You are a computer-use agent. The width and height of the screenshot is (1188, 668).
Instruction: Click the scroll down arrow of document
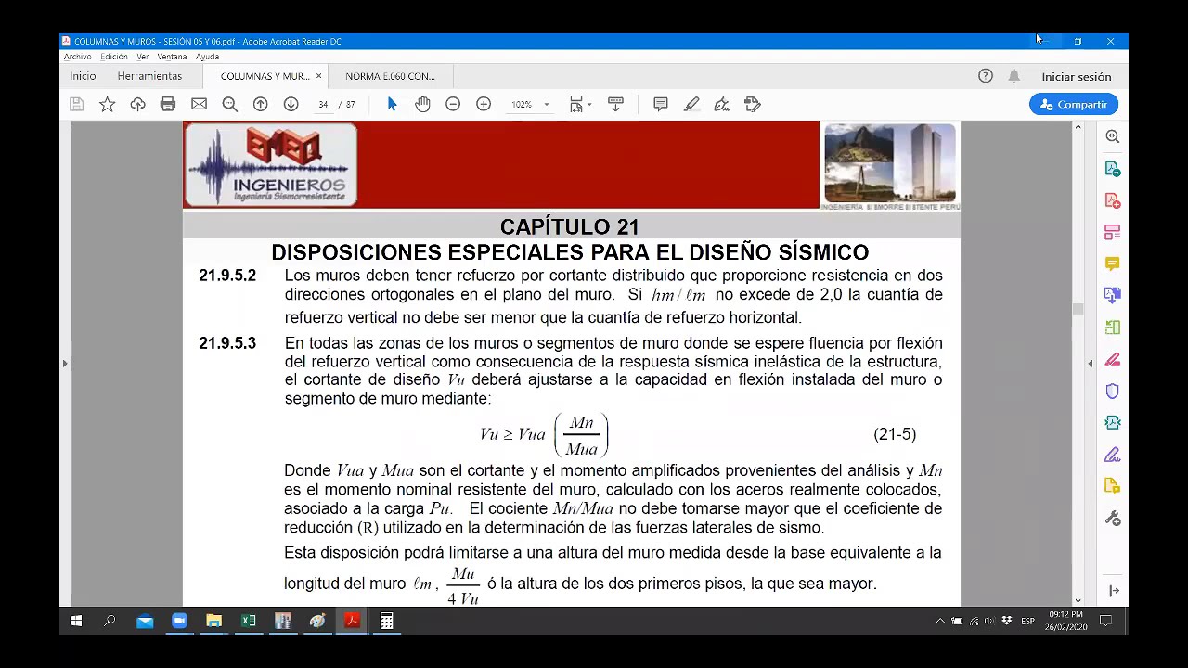[1078, 601]
